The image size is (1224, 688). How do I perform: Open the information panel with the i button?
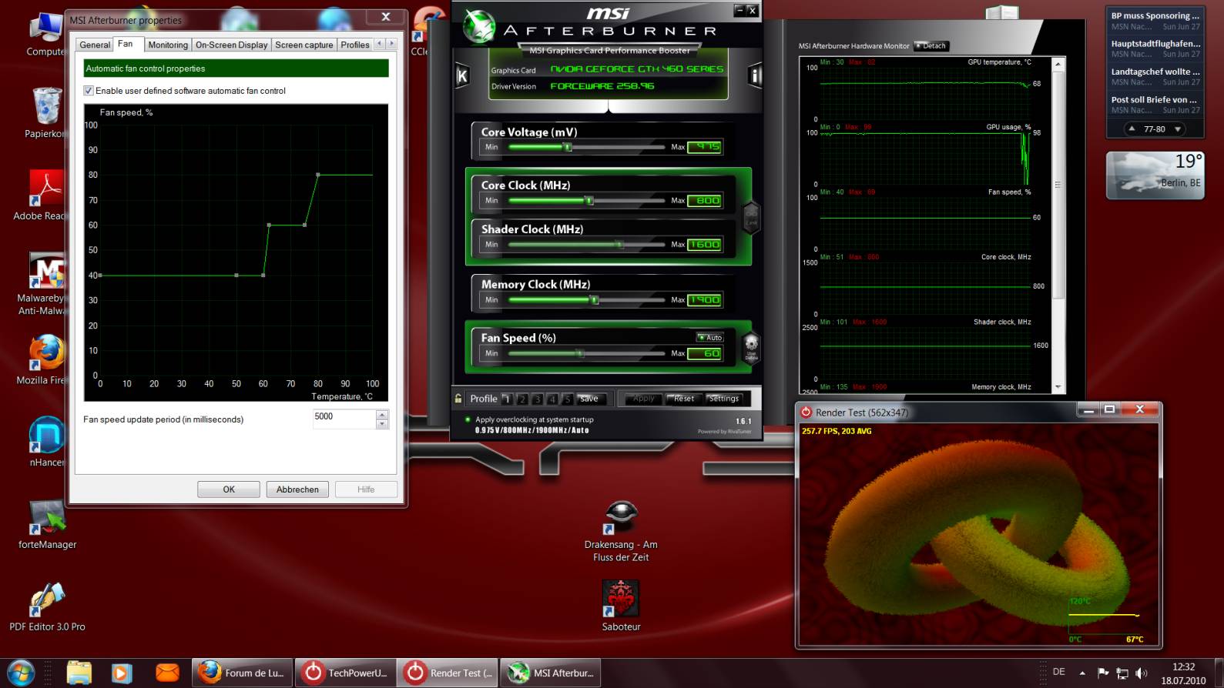pyautogui.click(x=755, y=75)
